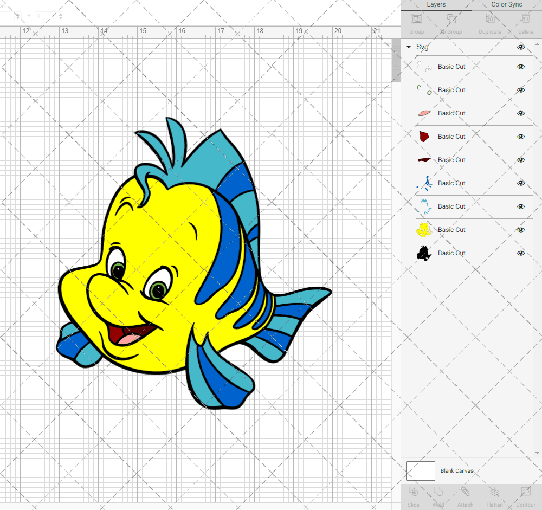Screen dimensions: 542x510
Task: Select the green iris layer thumbnail
Action: click(x=424, y=90)
